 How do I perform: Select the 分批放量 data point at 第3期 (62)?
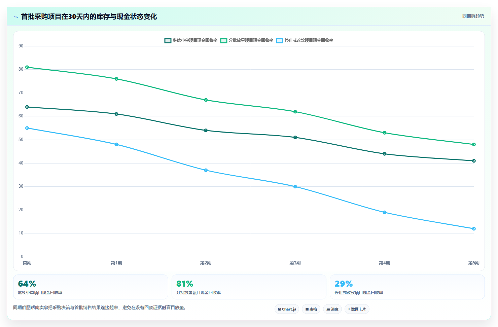[295, 112]
